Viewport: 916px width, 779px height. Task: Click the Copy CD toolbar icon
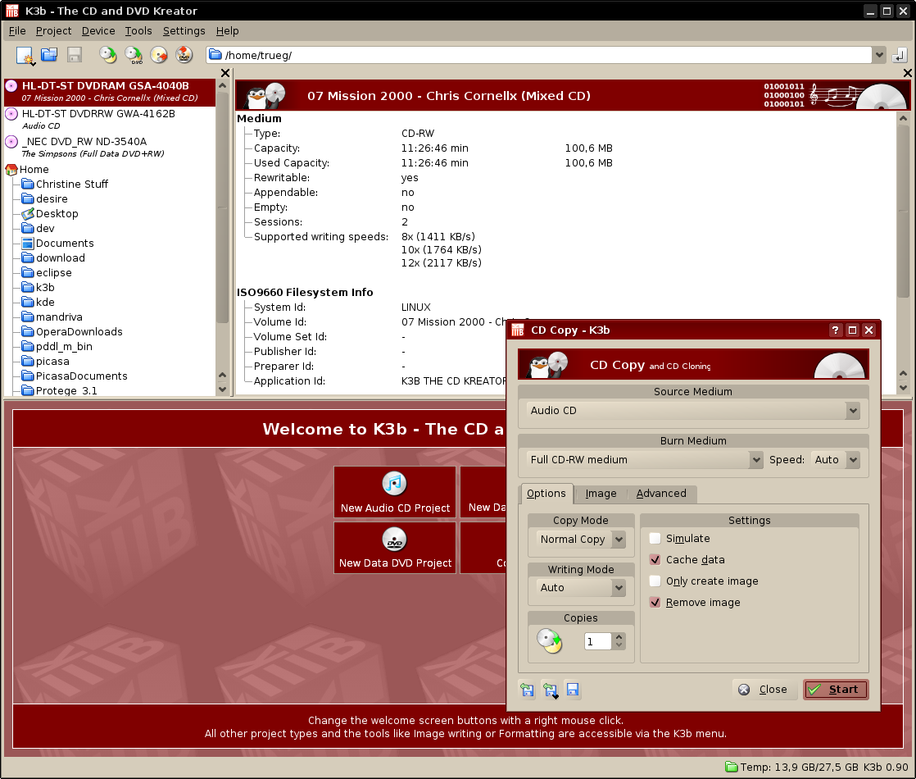point(107,55)
